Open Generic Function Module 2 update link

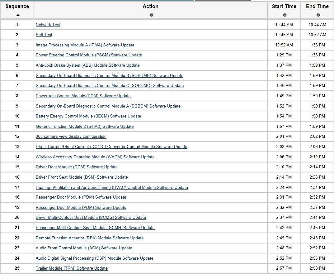point(85,127)
